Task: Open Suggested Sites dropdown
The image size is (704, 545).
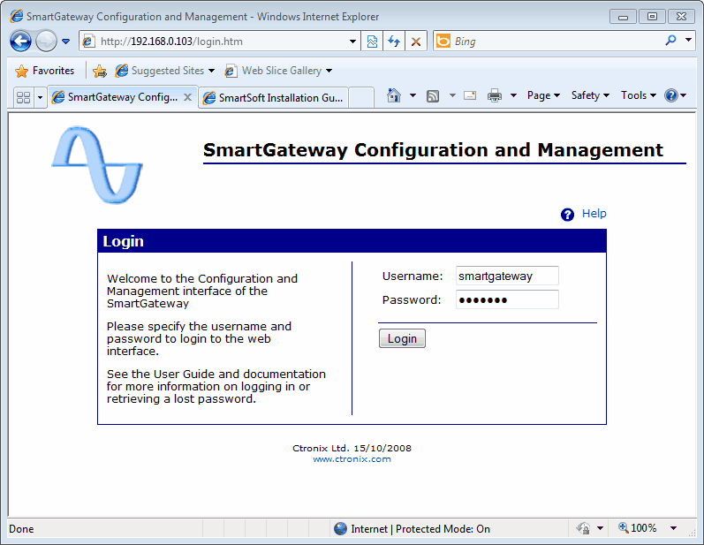Action: (165, 71)
